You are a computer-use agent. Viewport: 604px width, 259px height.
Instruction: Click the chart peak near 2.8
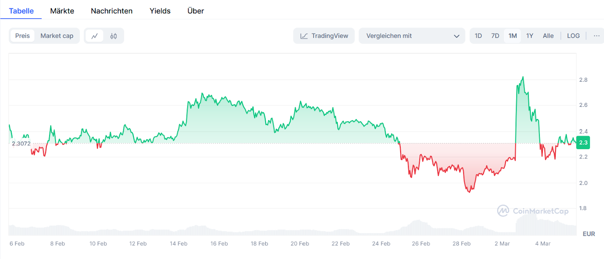tap(523, 77)
